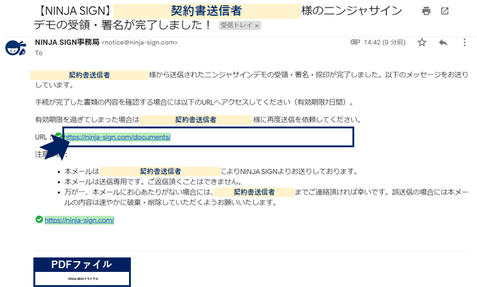477x287 pixels.
Task: Click the sentence about 有効期限7日間
Action: tap(194, 102)
